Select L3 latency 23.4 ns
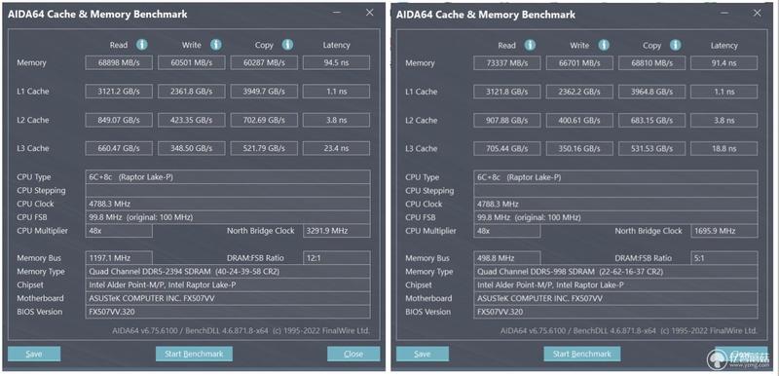 point(336,148)
